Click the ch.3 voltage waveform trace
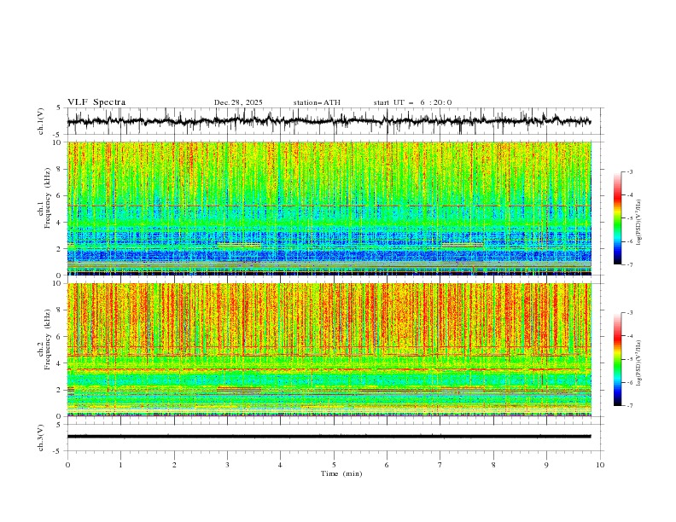Screen dimensions: 676x522 pos(329,437)
